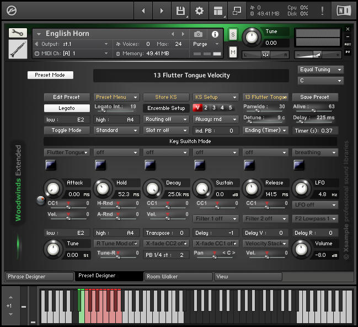This screenshot has width=358, height=327.
Task: Open the Equal Tuning dropdown
Action: (320, 70)
